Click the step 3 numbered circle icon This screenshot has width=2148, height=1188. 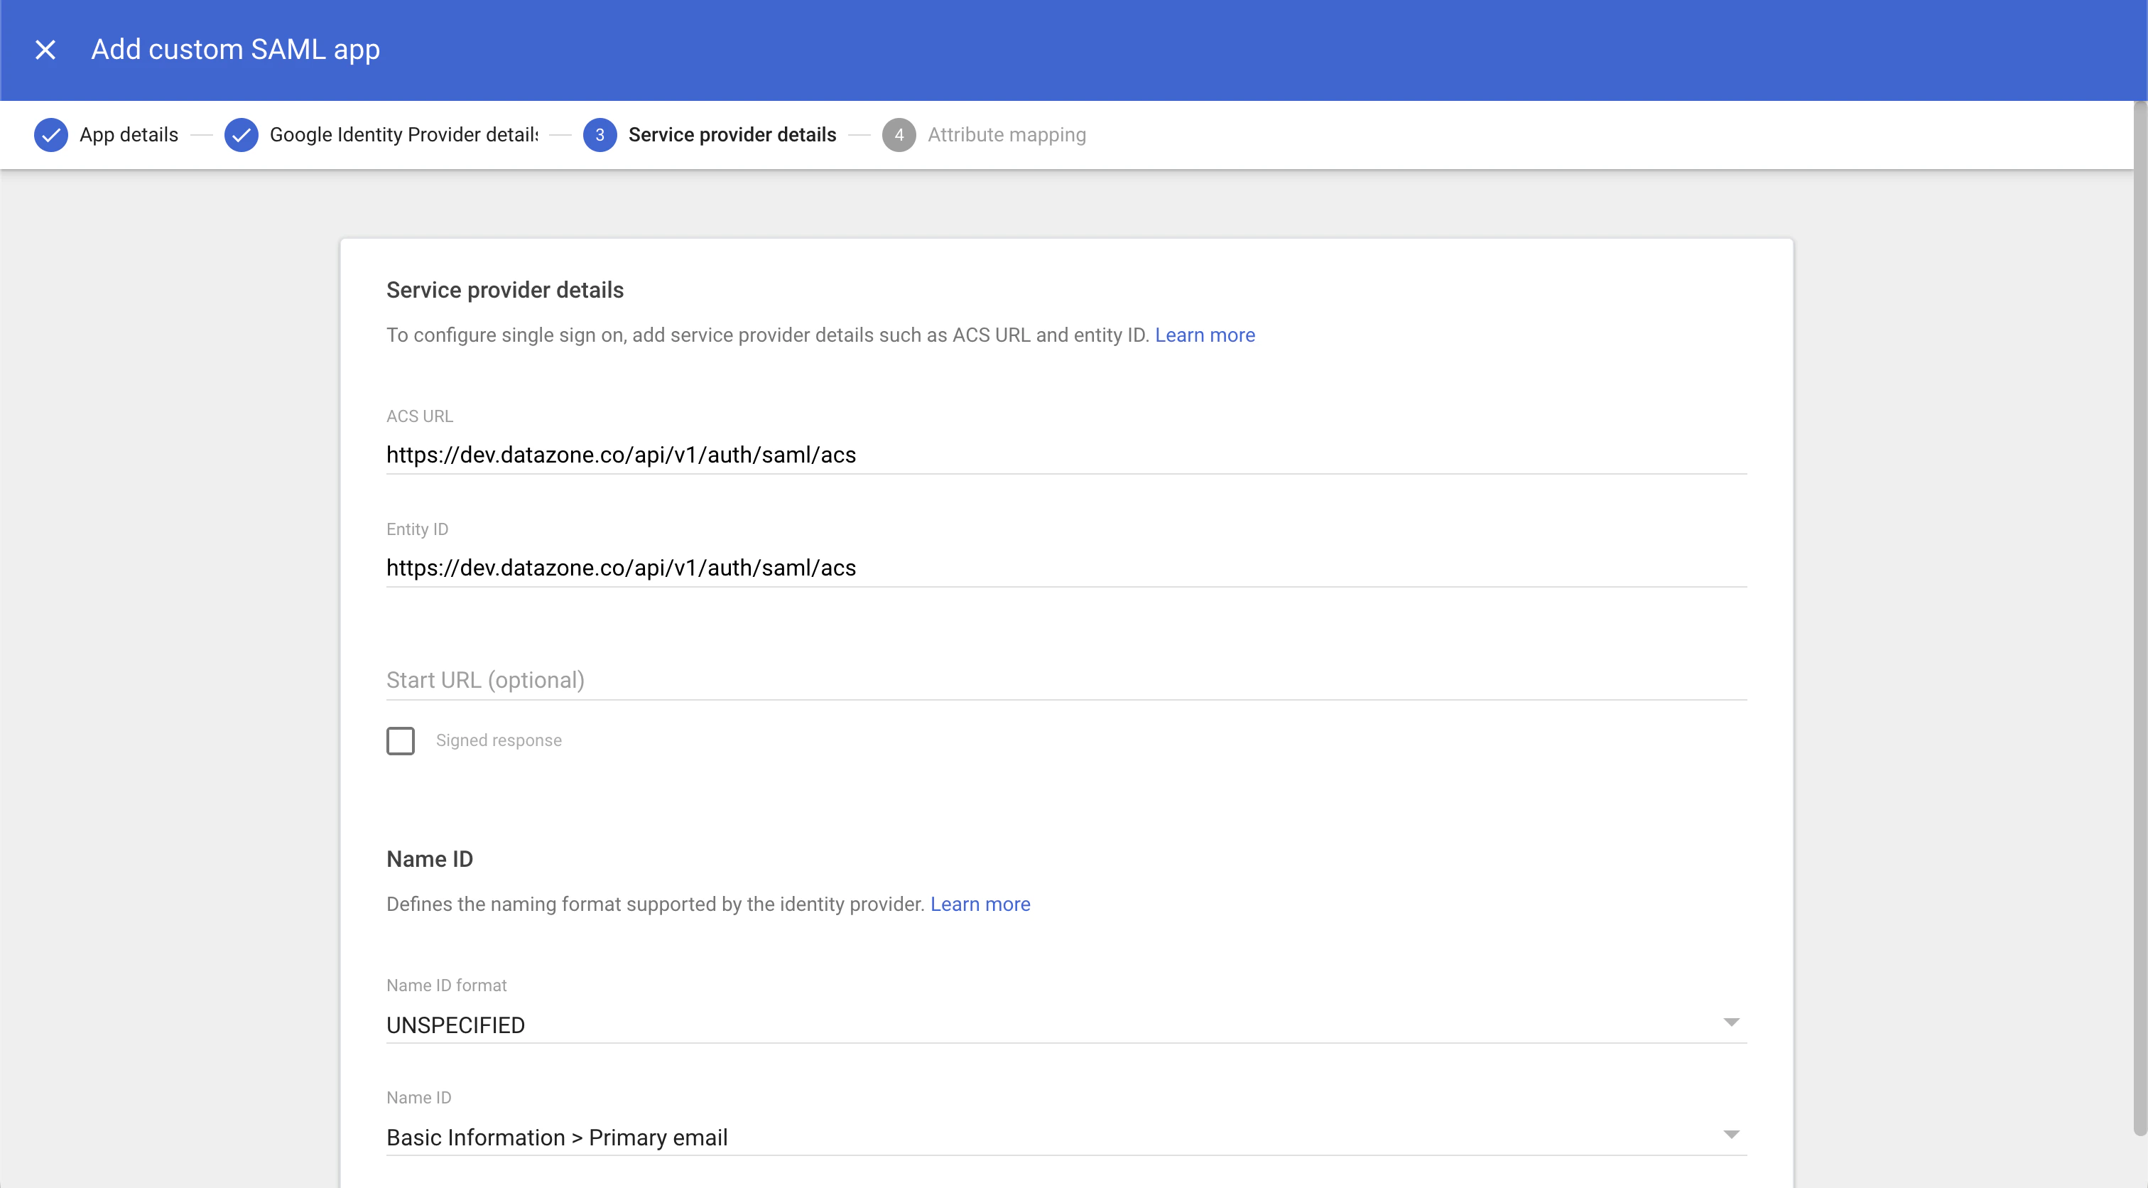tap(600, 134)
